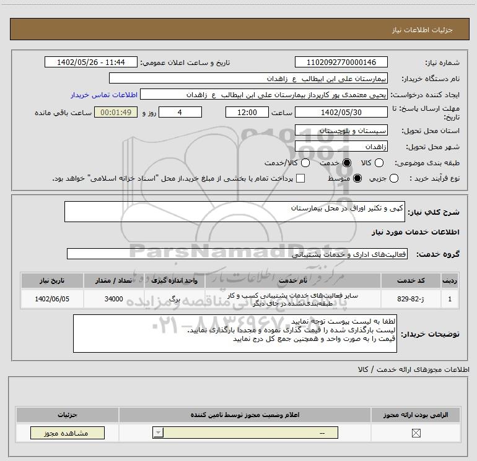Click the شماره نیاز number field
Viewport: 477px width, 461px height.
click(x=341, y=62)
